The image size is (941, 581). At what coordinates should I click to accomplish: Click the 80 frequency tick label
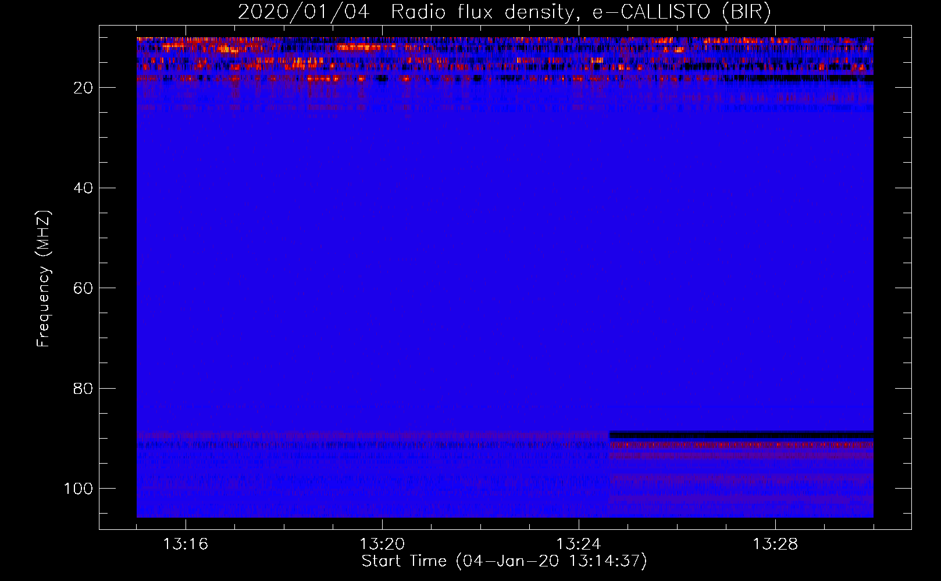tap(84, 388)
